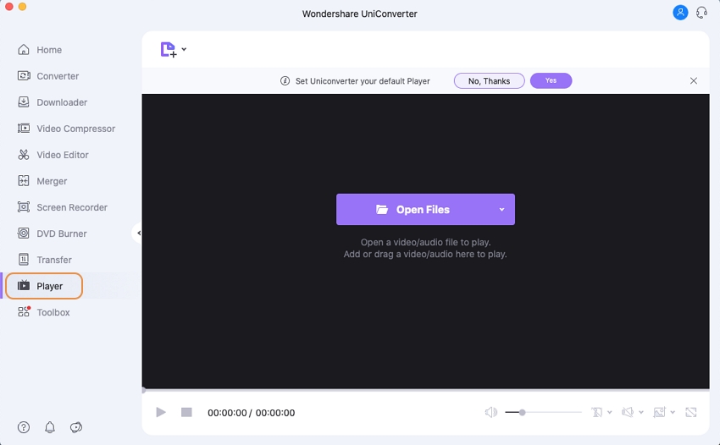This screenshot has height=445, width=720.
Task: Expand the Open Files dropdown arrow
Action: click(501, 210)
